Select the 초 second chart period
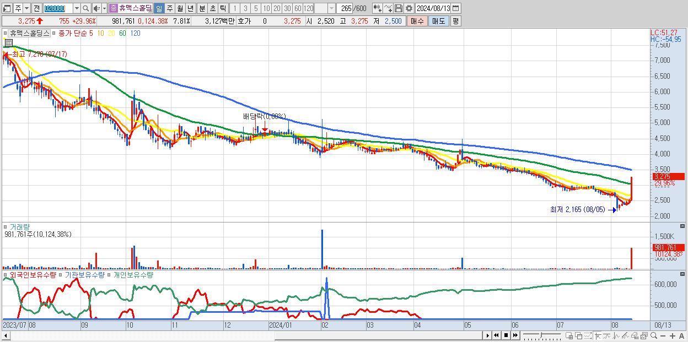Image resolution: width=688 pixels, height=342 pixels. [x=212, y=8]
